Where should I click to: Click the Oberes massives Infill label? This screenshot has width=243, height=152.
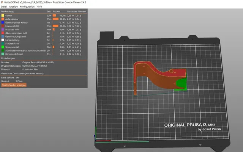16,33
